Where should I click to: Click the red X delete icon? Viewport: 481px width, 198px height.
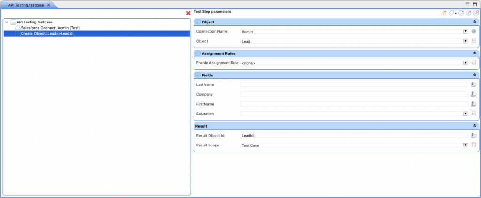pos(188,13)
